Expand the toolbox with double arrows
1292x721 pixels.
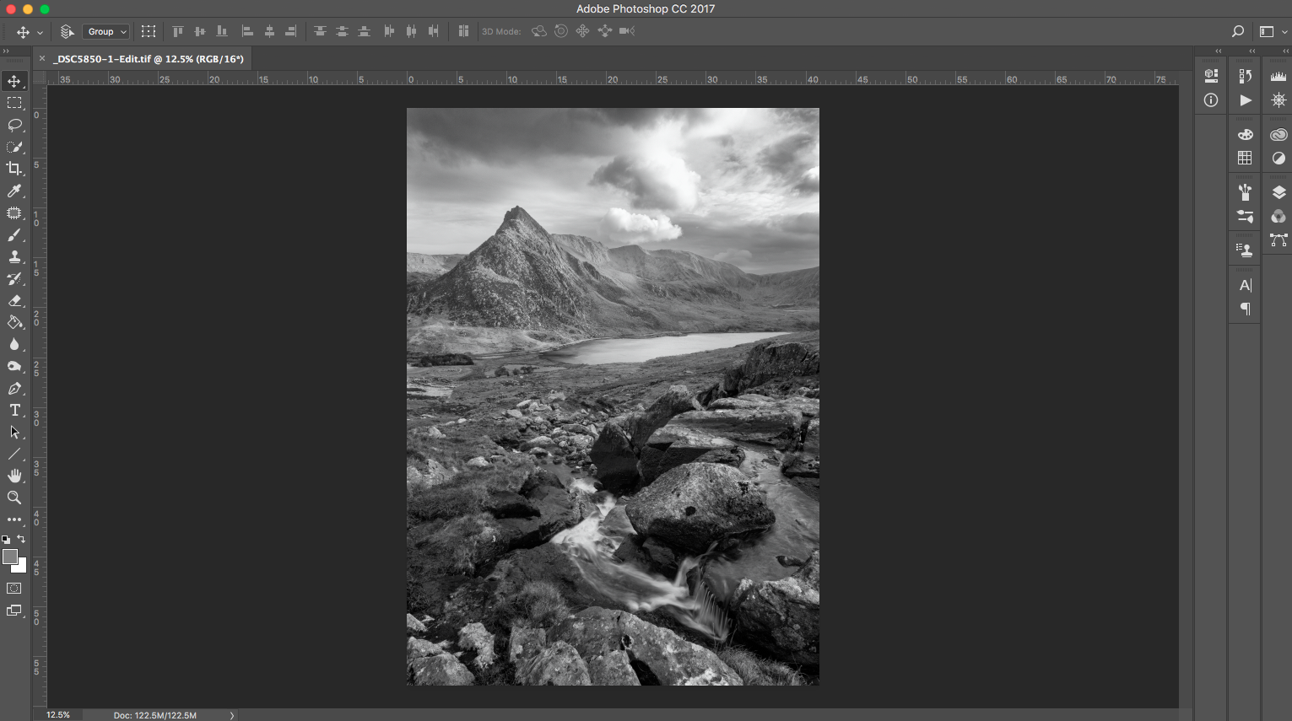click(x=6, y=51)
